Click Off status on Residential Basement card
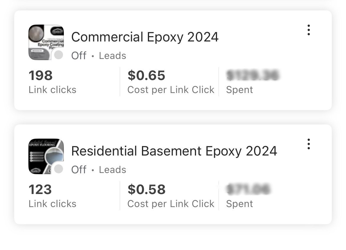Image resolution: width=346 pixels, height=250 pixels. [x=79, y=169]
